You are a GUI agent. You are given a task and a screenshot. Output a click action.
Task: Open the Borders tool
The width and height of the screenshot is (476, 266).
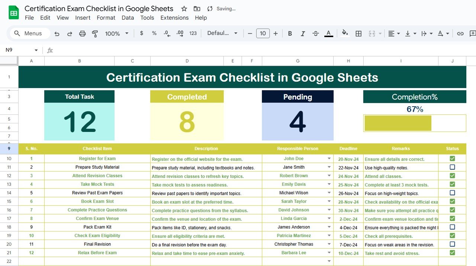tap(358, 33)
